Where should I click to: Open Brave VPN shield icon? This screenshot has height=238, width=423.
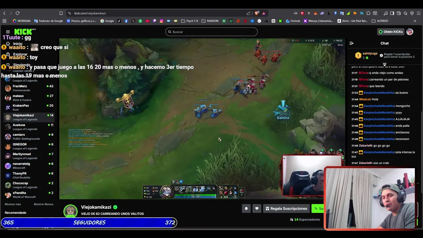pos(412,13)
